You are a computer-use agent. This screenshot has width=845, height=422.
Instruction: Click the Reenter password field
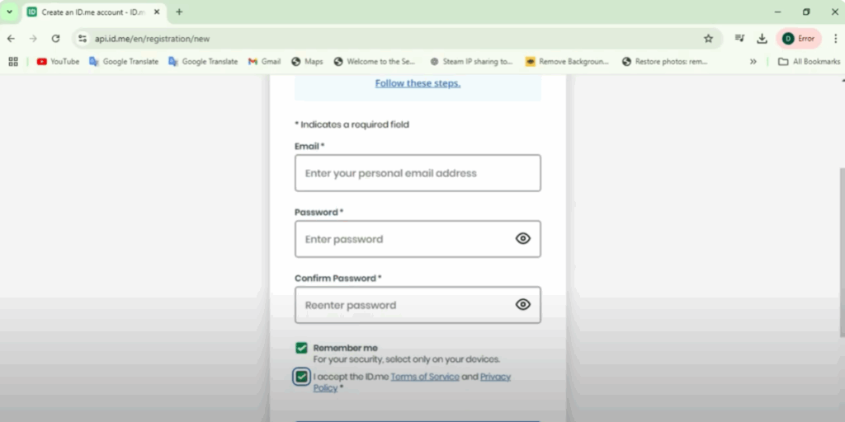418,305
